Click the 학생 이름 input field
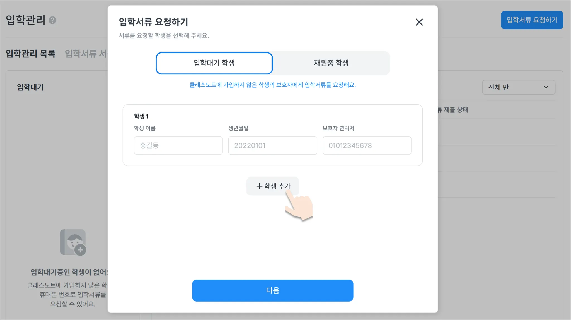This screenshot has width=571, height=320. pos(178,145)
